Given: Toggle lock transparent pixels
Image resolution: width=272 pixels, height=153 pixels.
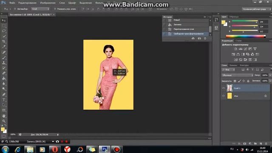Looking at the screenshot, I should 235,81.
